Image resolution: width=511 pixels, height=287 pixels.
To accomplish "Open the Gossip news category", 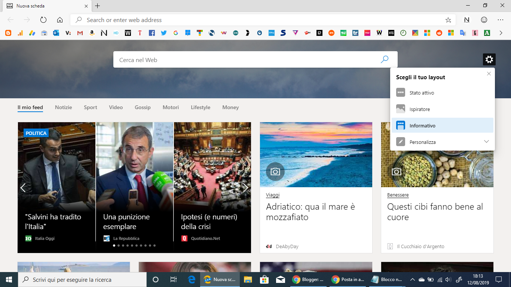I will [143, 107].
